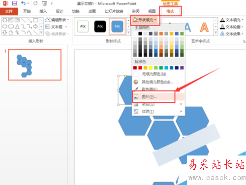Open the undo history dropdown arrow

point(28,3)
